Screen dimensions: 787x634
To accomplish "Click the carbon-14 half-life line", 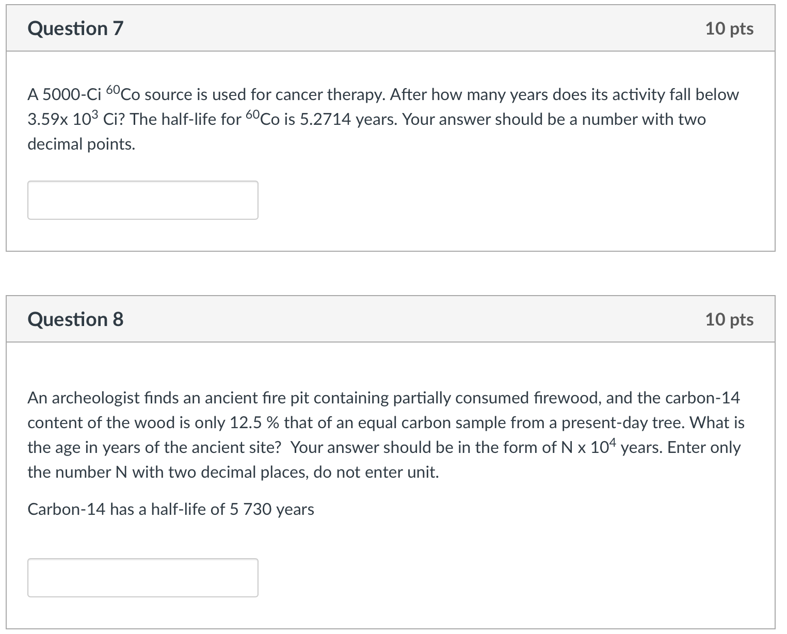I will pos(170,509).
